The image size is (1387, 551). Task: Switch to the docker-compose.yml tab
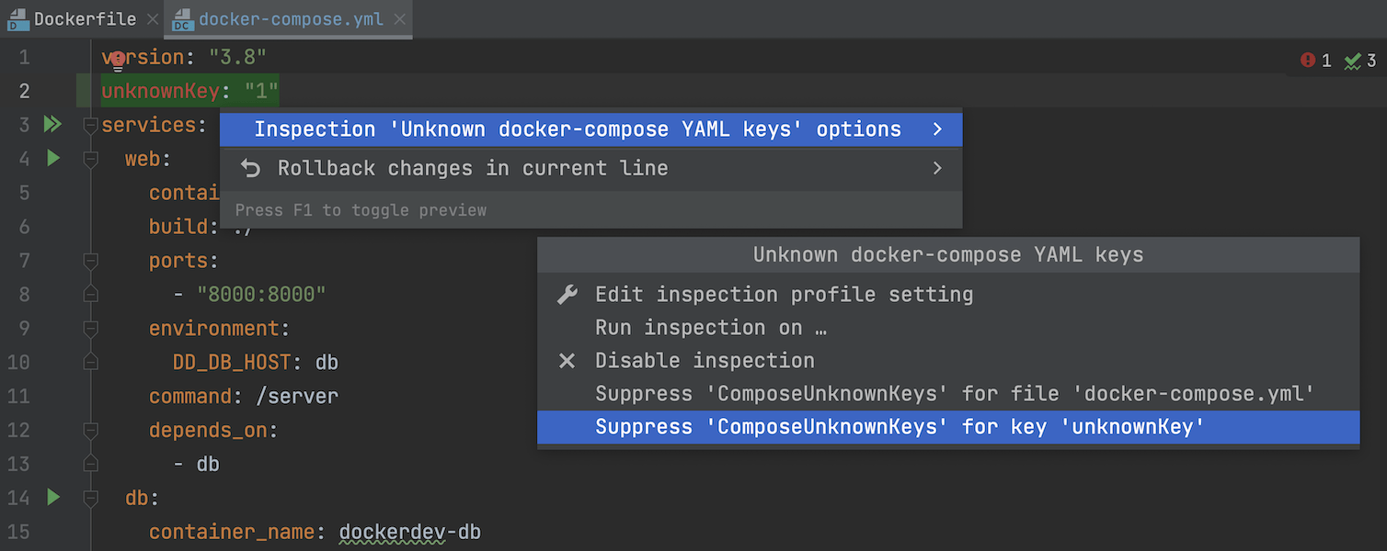290,19
